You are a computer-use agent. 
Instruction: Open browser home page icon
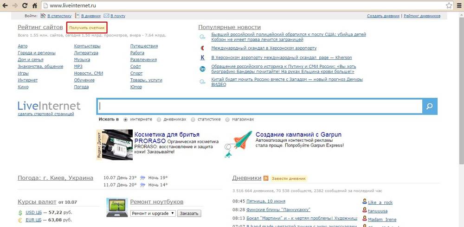tap(35, 5)
